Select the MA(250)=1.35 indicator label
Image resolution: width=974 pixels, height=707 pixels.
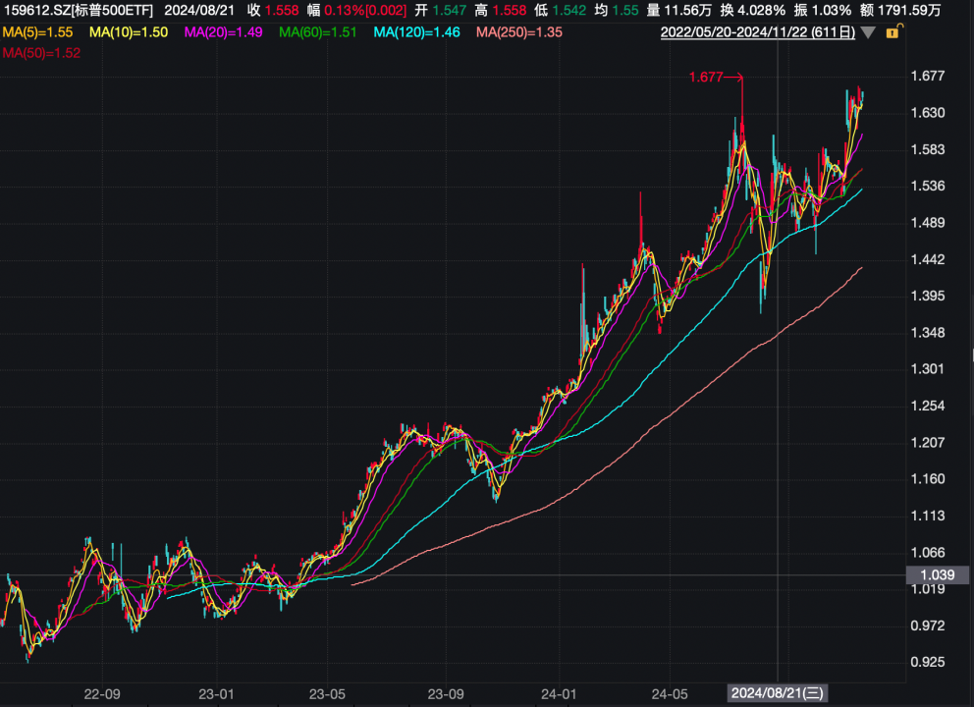pyautogui.click(x=519, y=32)
